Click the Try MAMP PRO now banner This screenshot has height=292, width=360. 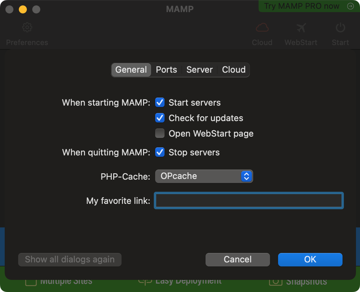click(309, 6)
